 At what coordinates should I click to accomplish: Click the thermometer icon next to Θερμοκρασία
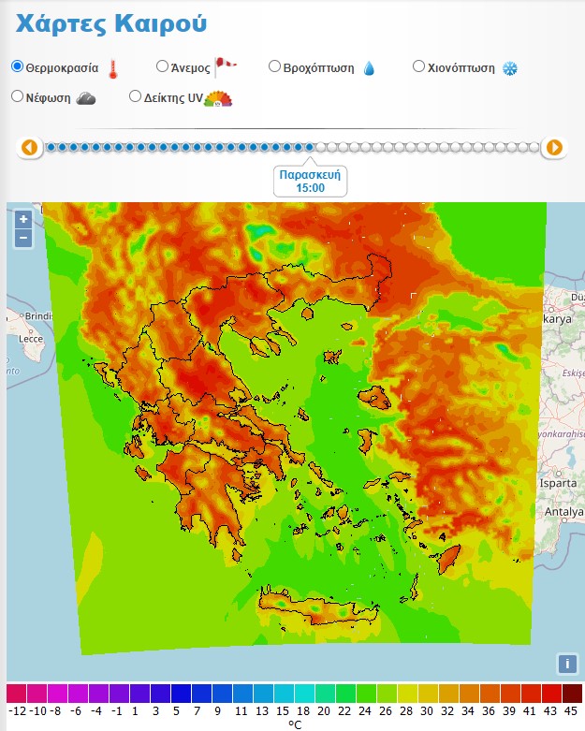click(x=113, y=68)
